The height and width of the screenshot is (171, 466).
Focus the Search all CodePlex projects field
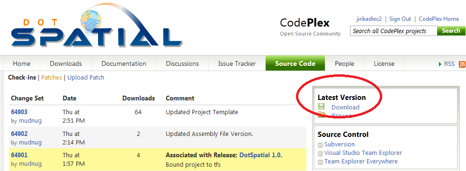394,31
